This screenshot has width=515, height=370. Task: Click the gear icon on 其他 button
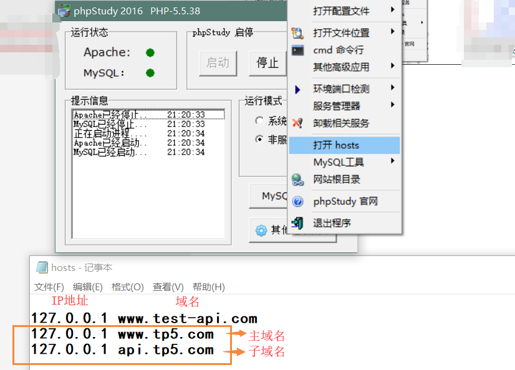[261, 230]
